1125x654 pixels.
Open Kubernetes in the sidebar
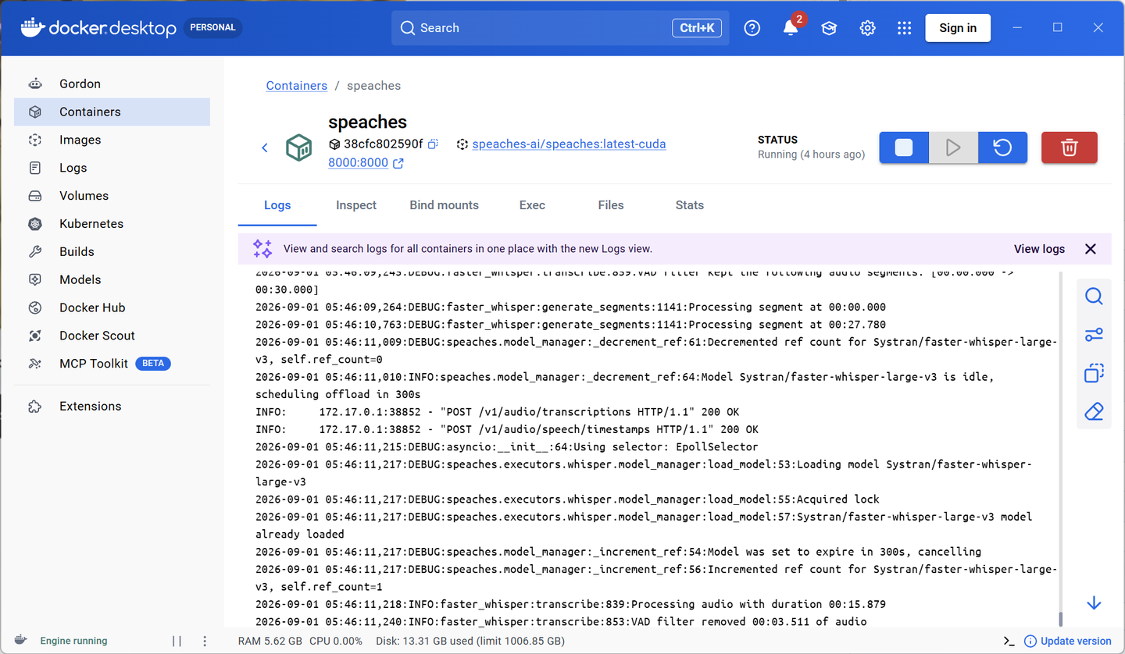[x=112, y=224]
